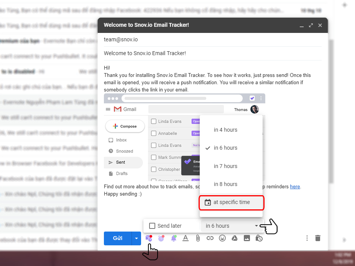Select 'in 8 hours' delay option
Image resolution: width=355 pixels, height=266 pixels.
coord(231,184)
